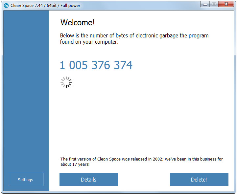The width and height of the screenshot is (237, 195).
Task: Click the 1 005 376 374 byte counter
Action: click(96, 65)
